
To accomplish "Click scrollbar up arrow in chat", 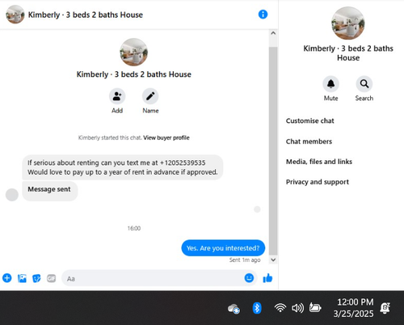I will (x=273, y=33).
